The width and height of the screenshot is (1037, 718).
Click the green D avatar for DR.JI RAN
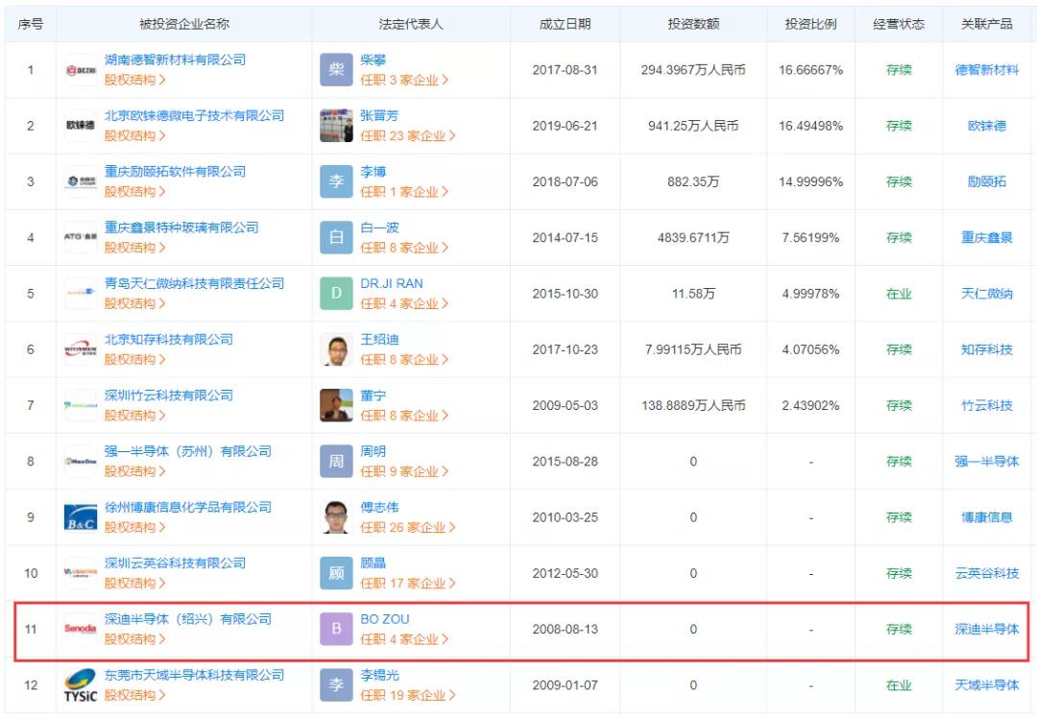point(336,294)
